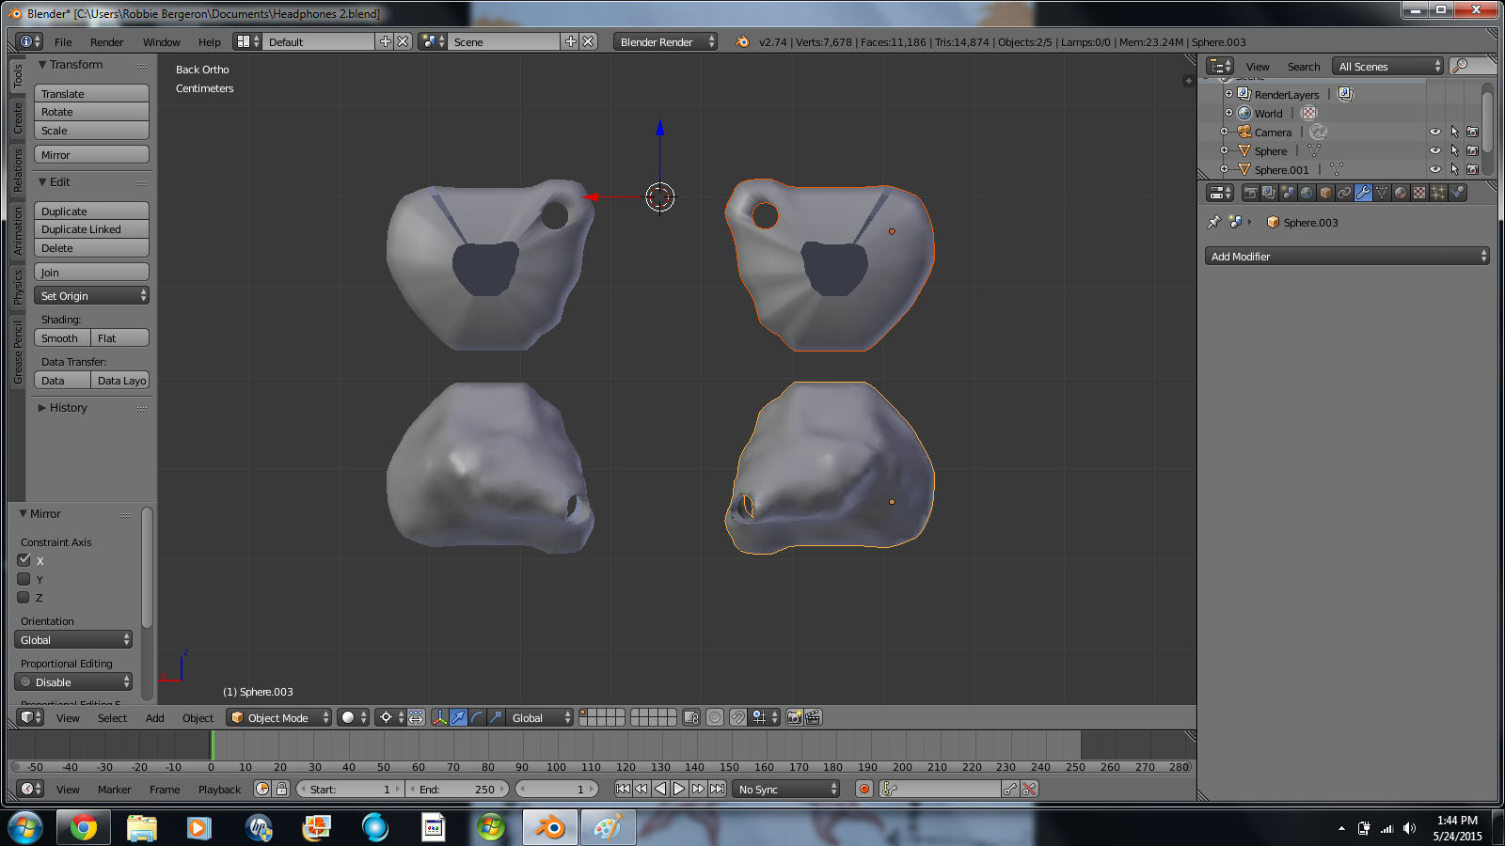Collapse the Transform panel
Image resolution: width=1505 pixels, height=846 pixels.
click(71, 65)
